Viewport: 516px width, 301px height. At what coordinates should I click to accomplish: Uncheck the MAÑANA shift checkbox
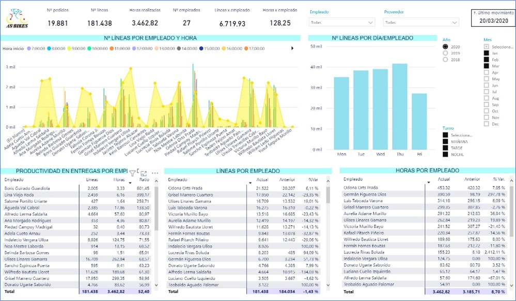point(445,141)
